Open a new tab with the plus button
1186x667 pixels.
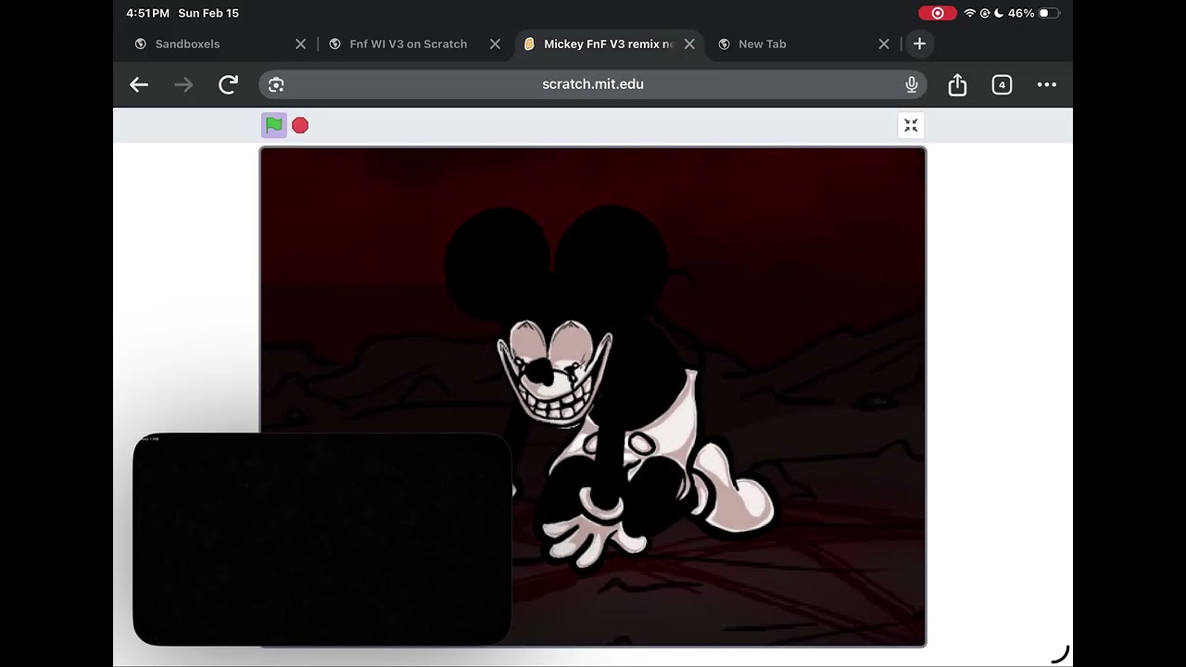pyautogui.click(x=919, y=44)
